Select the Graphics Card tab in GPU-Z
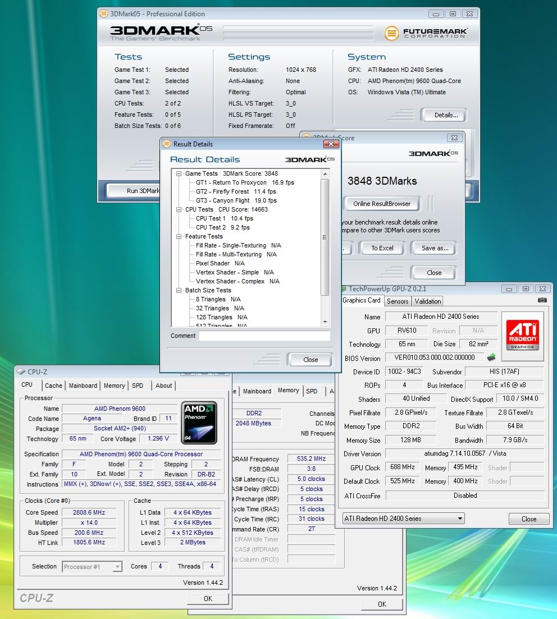 click(x=362, y=300)
